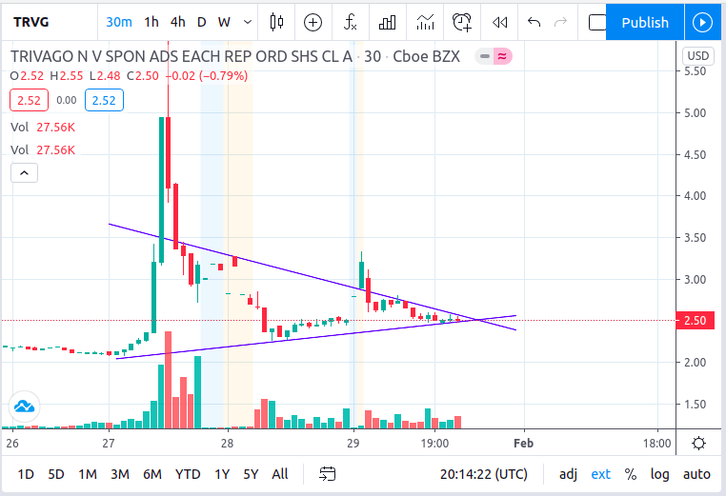Screen dimensions: 726x496
Task: Click the TRIVAGO N V symbol title
Action: 181,56
